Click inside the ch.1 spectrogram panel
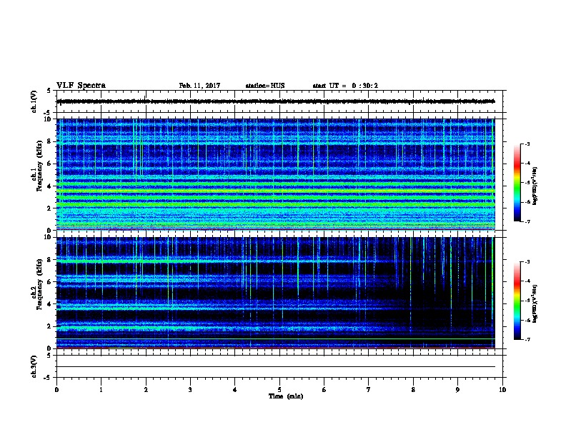Viewport: 566px width, 437px height. pos(276,174)
